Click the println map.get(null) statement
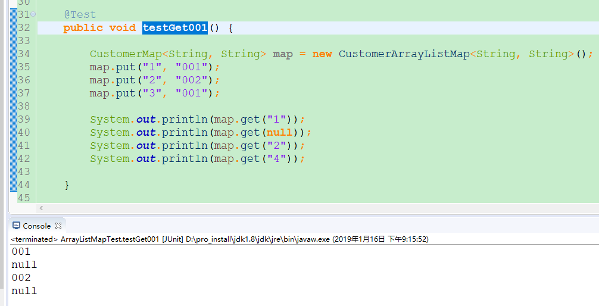Image resolution: width=599 pixels, height=306 pixels. tap(201, 133)
